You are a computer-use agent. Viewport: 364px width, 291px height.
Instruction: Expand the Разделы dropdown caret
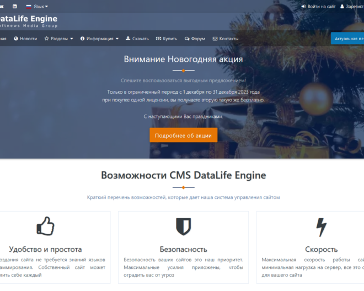[x=72, y=39]
